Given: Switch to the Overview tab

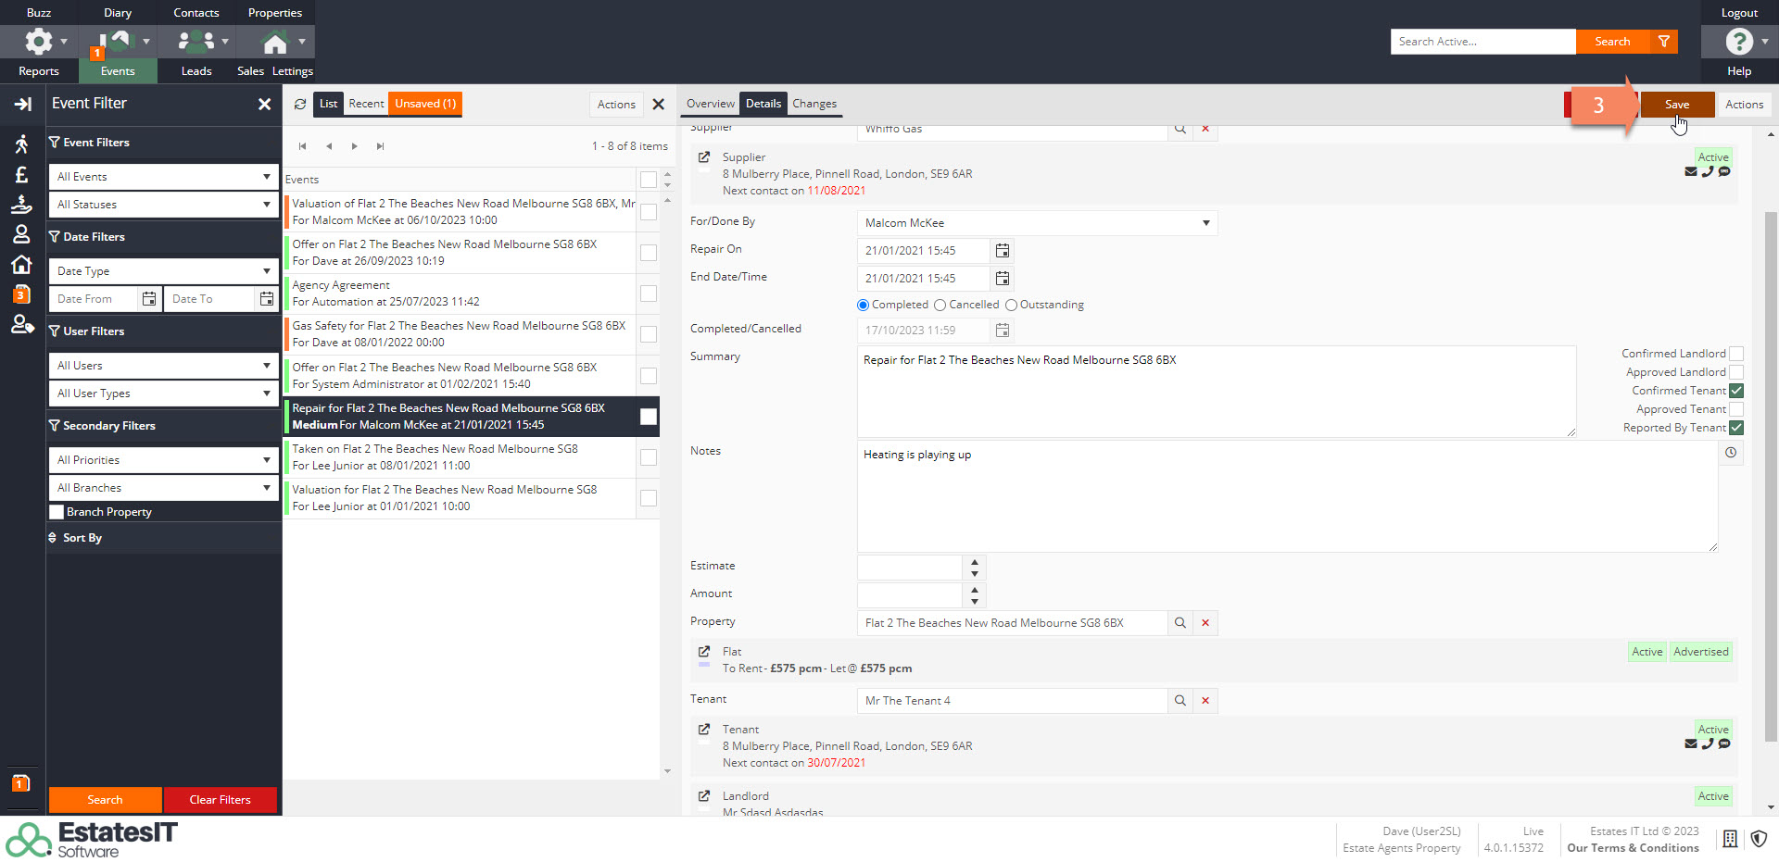Looking at the screenshot, I should pyautogui.click(x=710, y=104).
